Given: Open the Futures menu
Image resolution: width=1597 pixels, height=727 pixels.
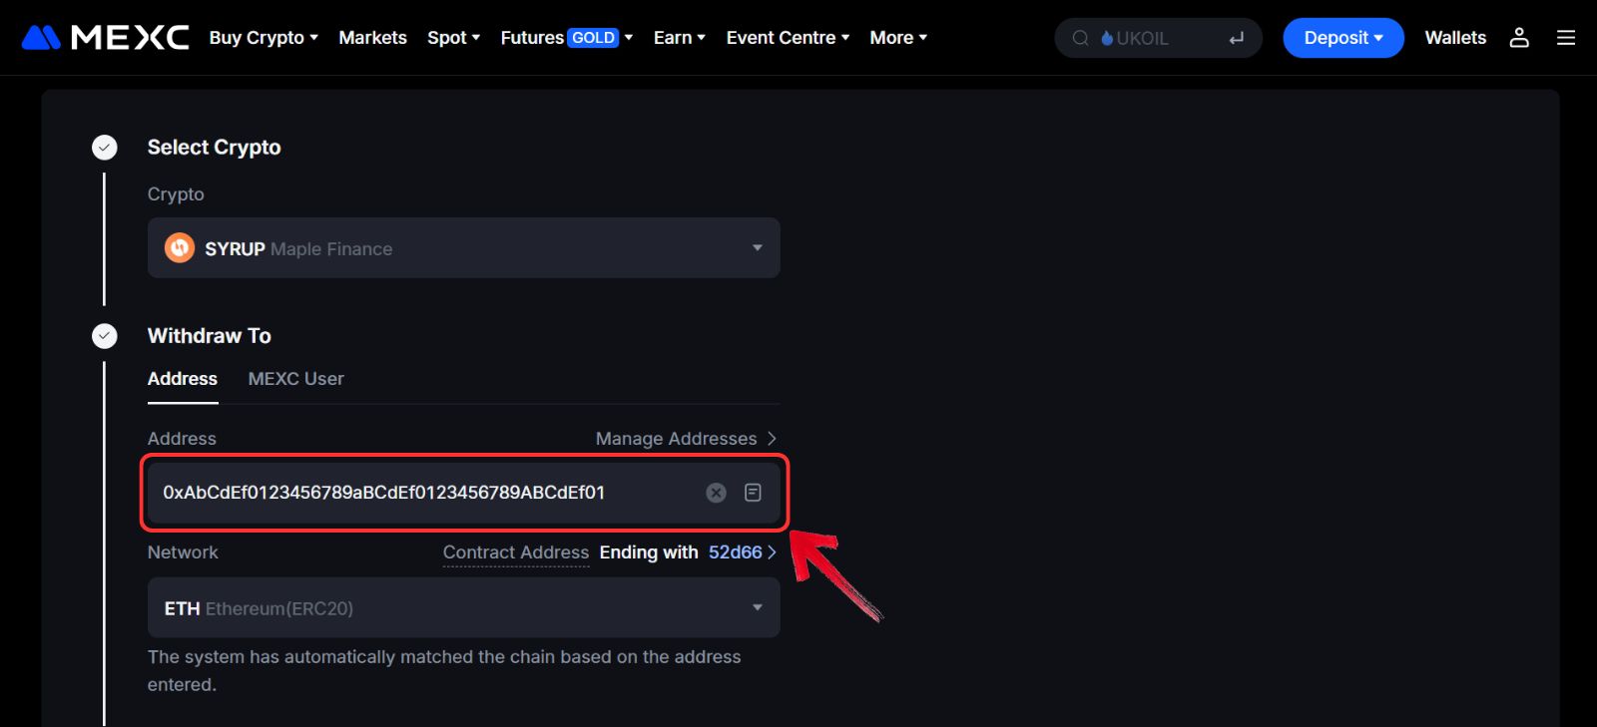Looking at the screenshot, I should 566,38.
